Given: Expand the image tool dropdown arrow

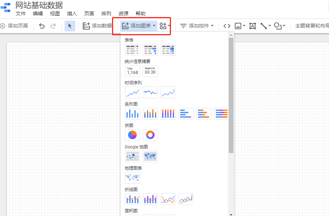Looking at the screenshot, I should 244,26.
